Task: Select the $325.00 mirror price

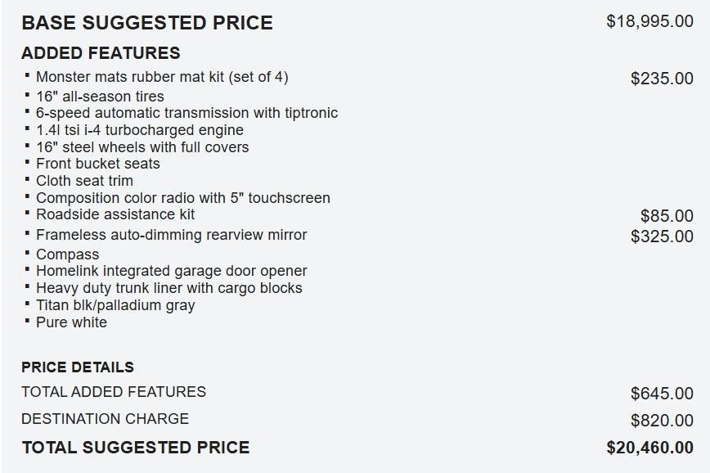Action: click(x=662, y=236)
